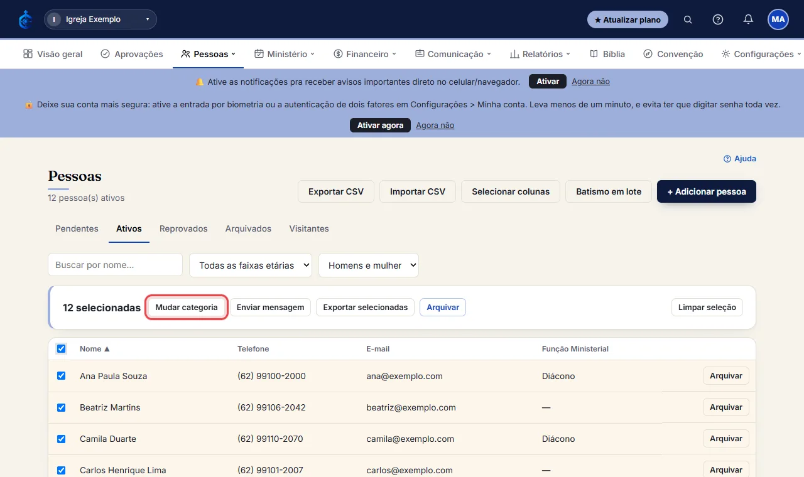804x477 pixels.
Task: Expand the Configurações menu
Action: click(761, 54)
